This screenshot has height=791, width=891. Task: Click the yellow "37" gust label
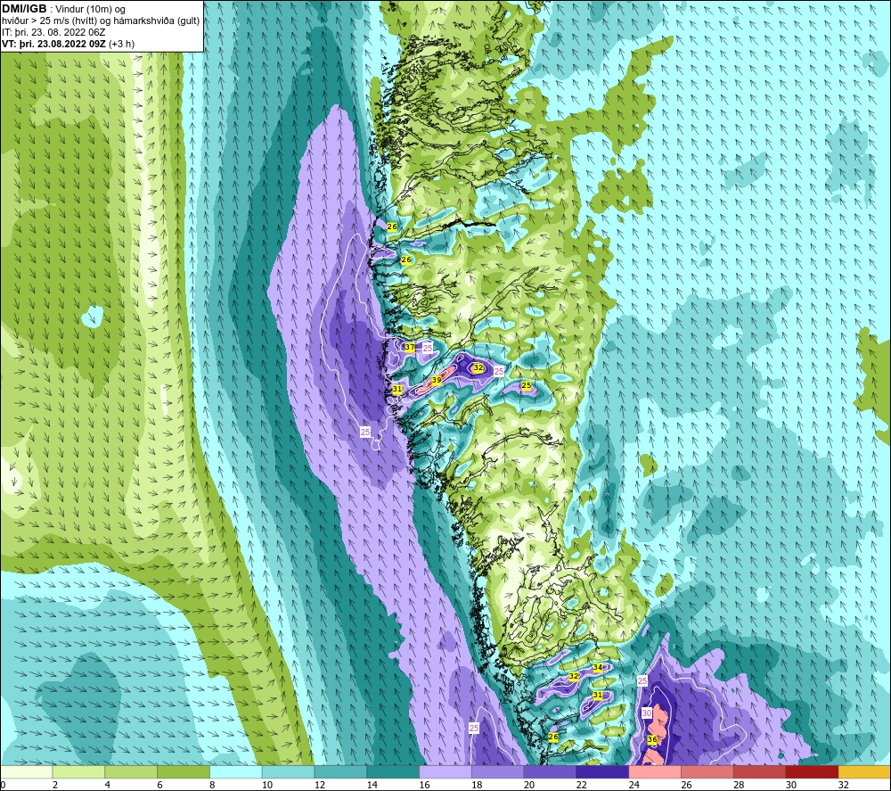coord(409,347)
